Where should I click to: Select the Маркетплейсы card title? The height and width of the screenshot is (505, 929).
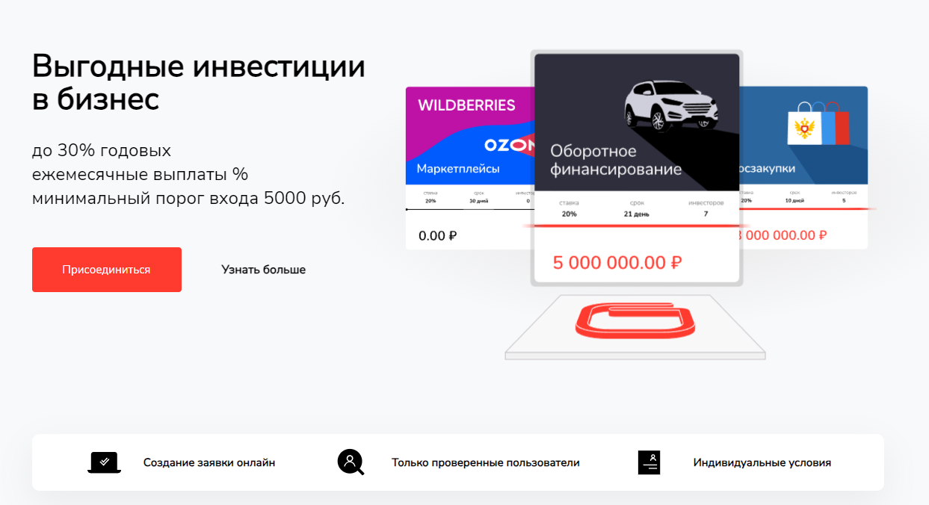458,169
